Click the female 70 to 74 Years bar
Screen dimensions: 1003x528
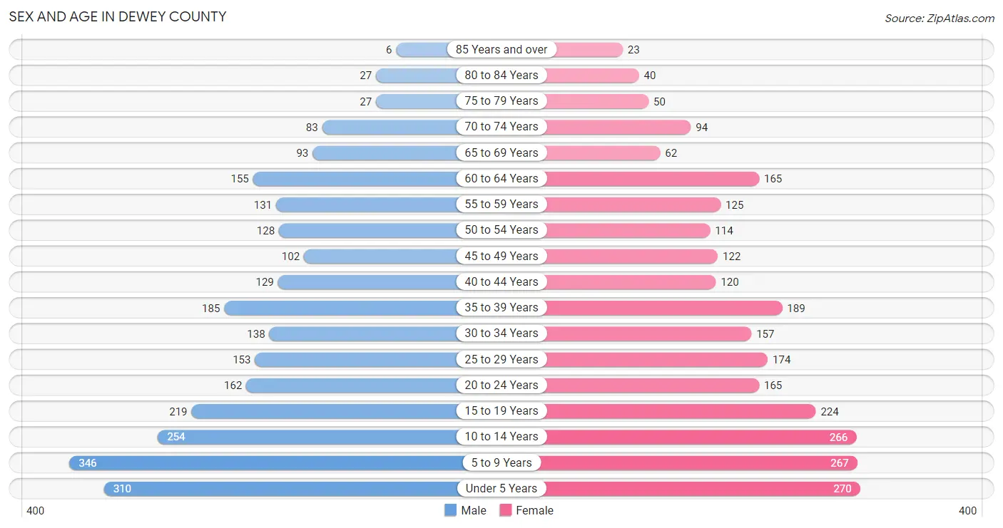(x=618, y=127)
